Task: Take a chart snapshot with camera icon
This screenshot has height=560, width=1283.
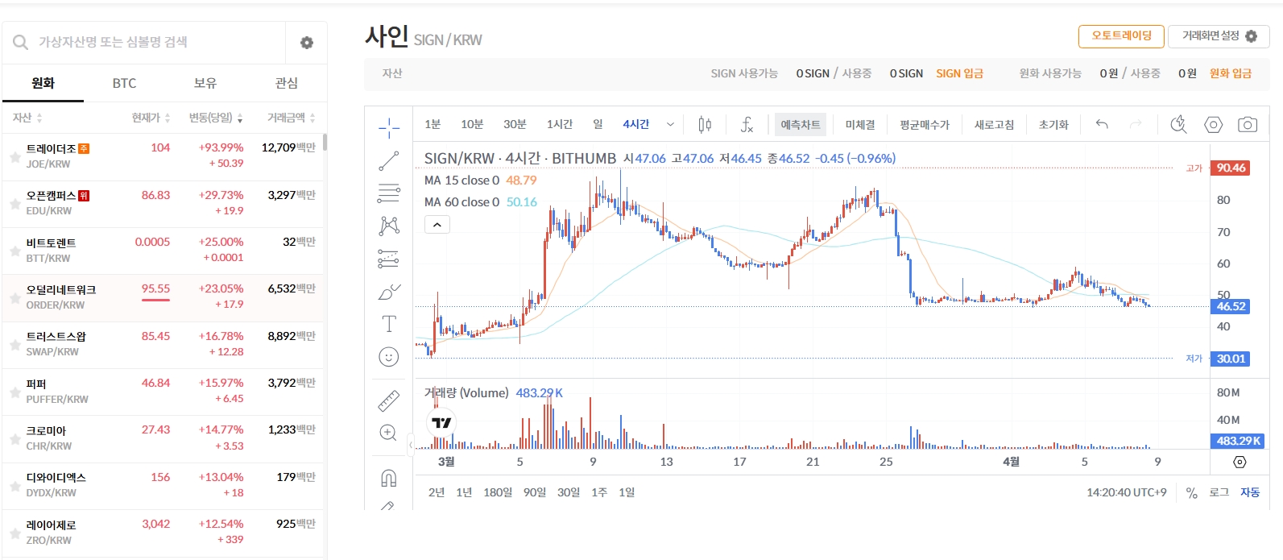Action: coord(1248,124)
